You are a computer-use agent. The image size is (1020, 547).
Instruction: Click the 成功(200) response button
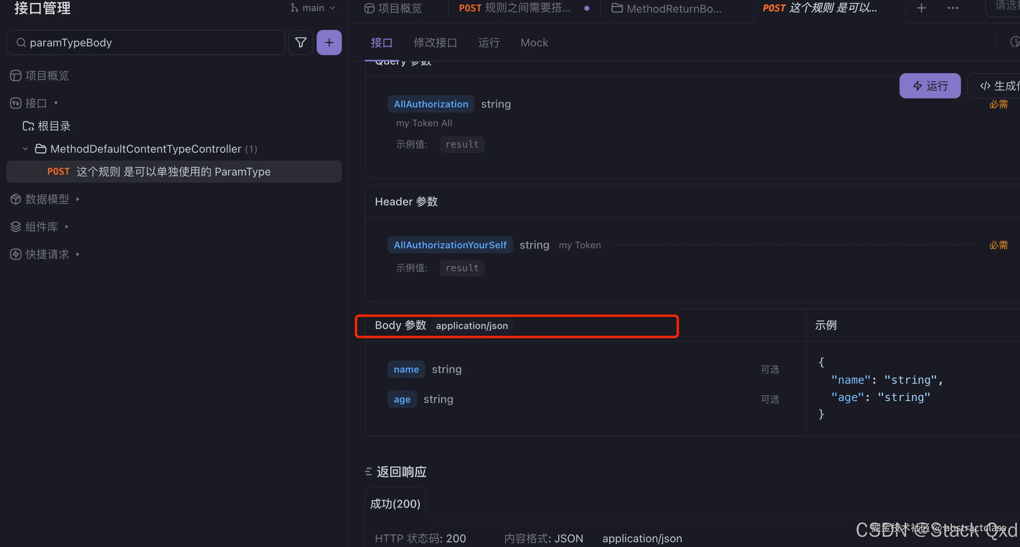[395, 503]
